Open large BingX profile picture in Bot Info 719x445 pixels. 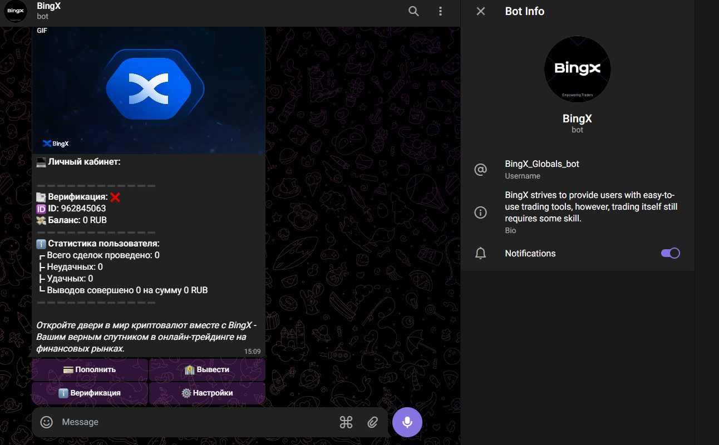pos(578,70)
